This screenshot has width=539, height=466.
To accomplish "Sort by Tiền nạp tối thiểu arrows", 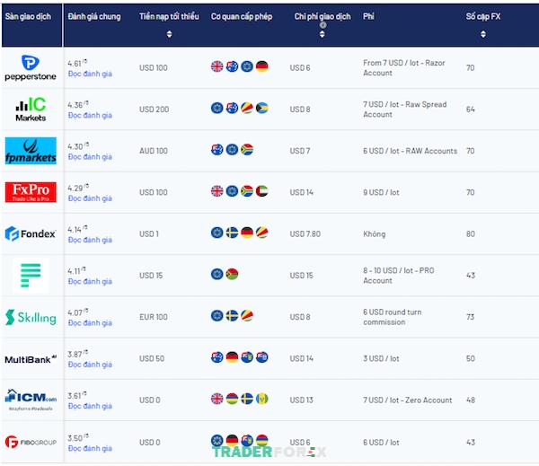I will click(x=169, y=34).
